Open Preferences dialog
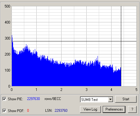This screenshot has width=140, height=116. (114, 109)
